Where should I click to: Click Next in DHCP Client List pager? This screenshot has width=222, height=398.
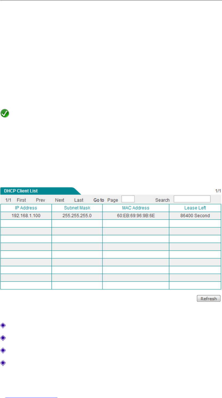tap(60, 200)
